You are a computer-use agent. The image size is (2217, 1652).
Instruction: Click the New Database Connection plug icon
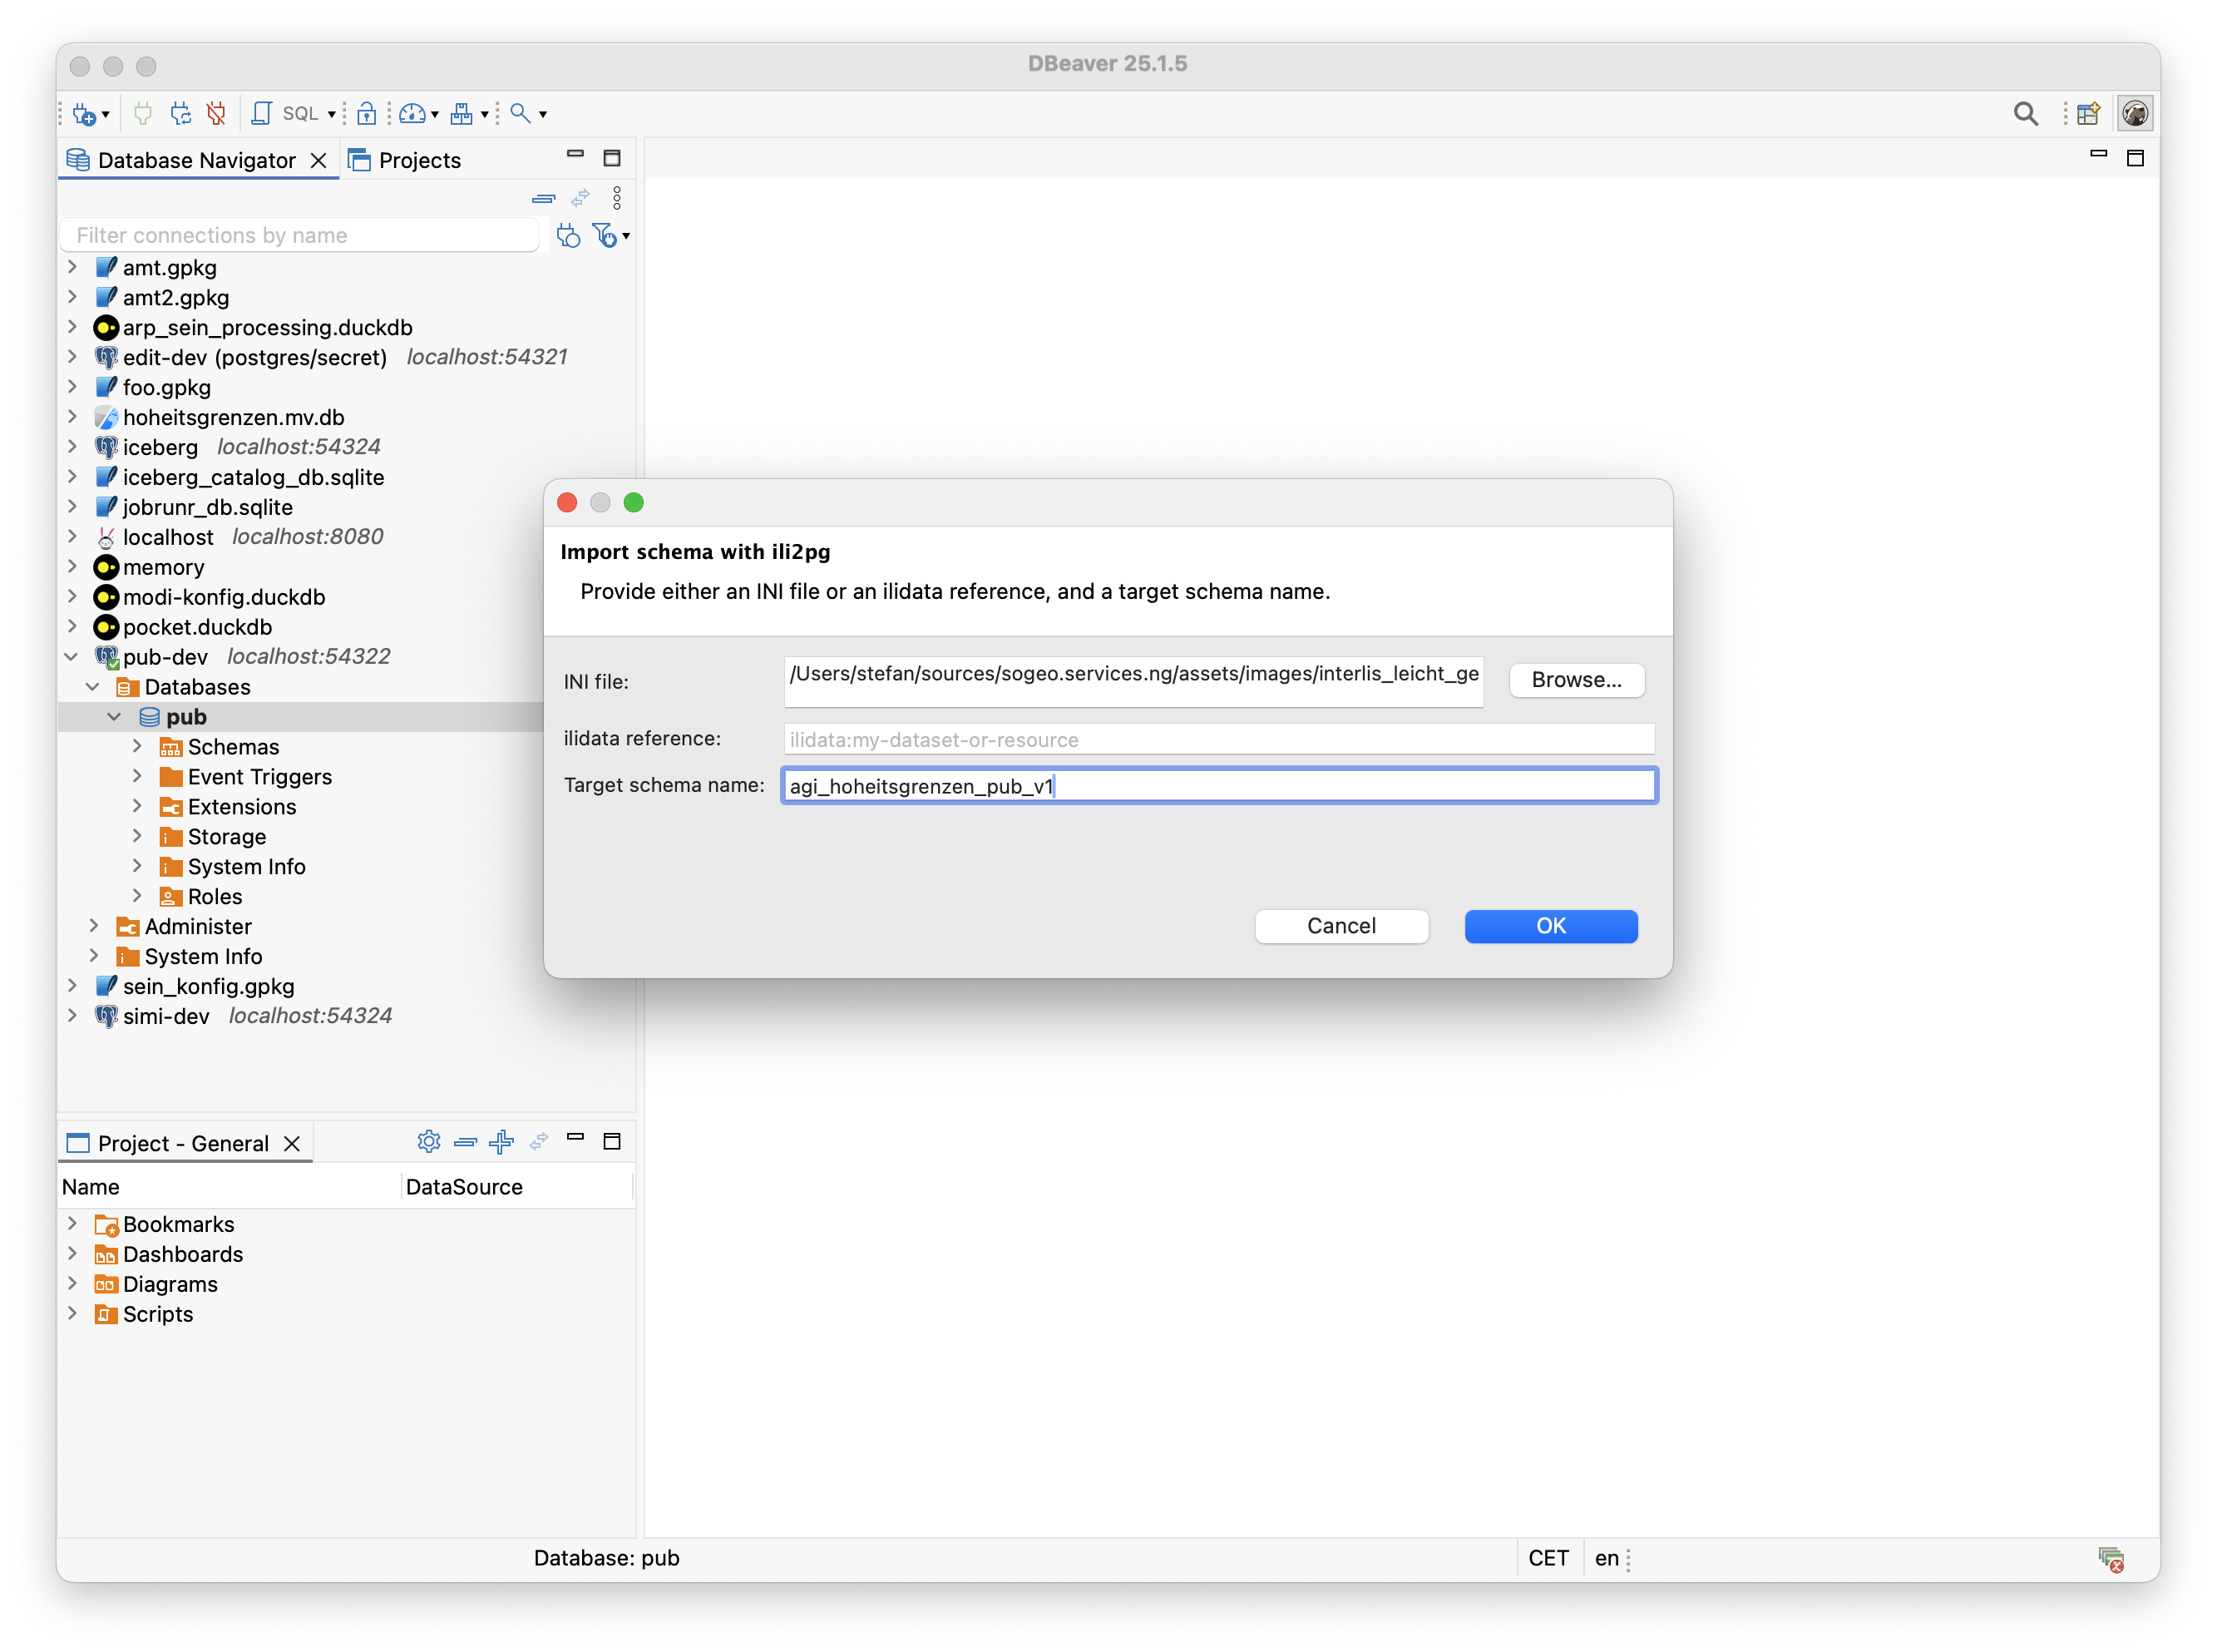click(x=84, y=114)
